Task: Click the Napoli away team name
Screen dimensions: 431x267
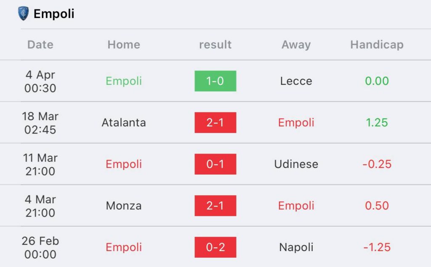Action: pos(296,247)
